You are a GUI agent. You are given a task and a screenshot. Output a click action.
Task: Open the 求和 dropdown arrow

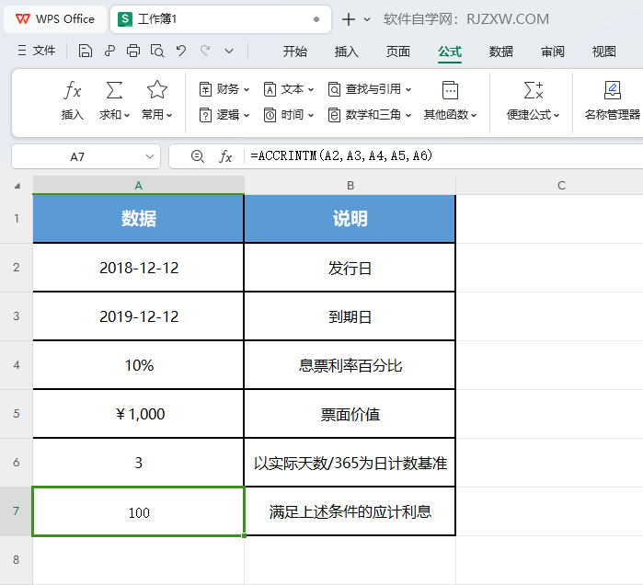tap(127, 116)
